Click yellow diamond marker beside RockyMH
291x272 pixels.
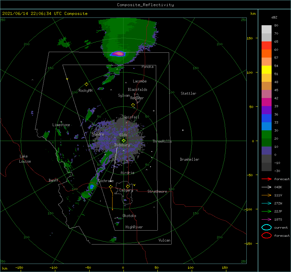86,84
